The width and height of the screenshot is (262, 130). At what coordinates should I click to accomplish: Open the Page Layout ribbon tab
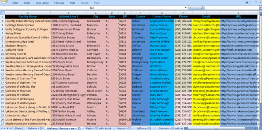tap(42, 3)
